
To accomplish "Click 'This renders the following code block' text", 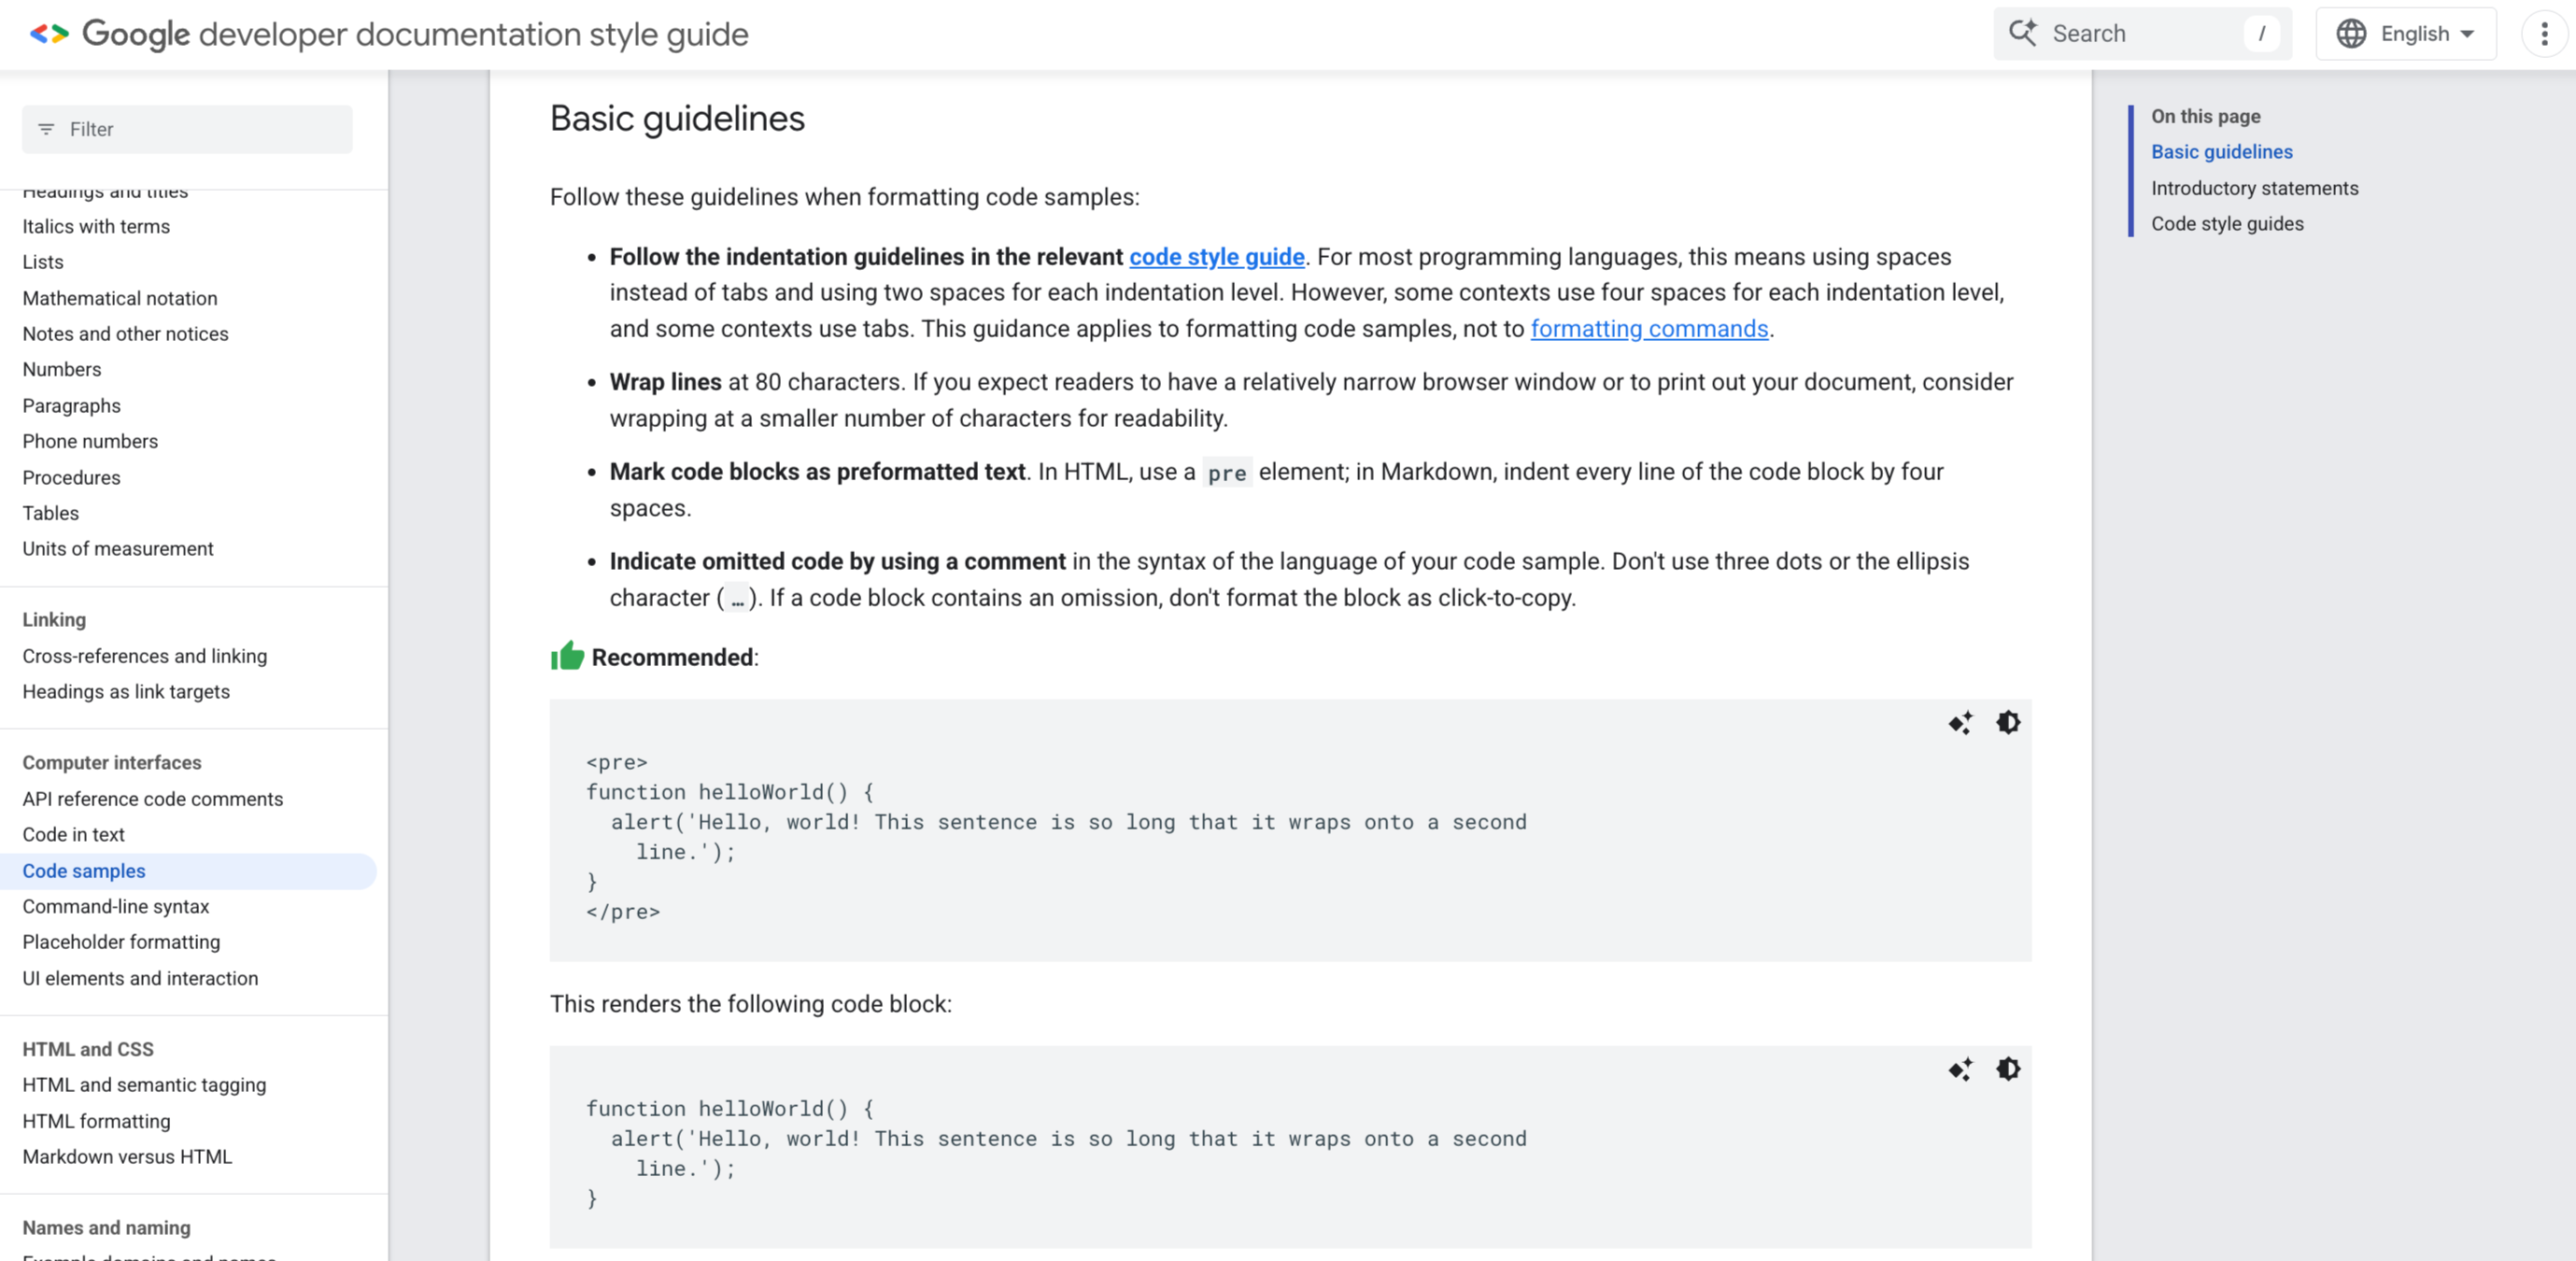I will [750, 1005].
